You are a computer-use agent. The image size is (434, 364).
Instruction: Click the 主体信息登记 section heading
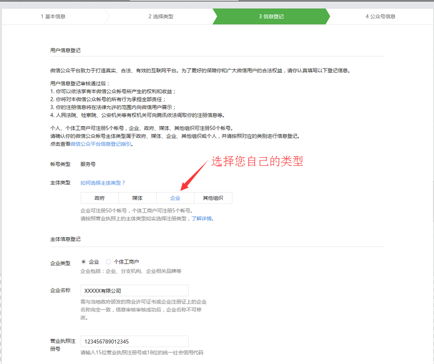pos(65,239)
